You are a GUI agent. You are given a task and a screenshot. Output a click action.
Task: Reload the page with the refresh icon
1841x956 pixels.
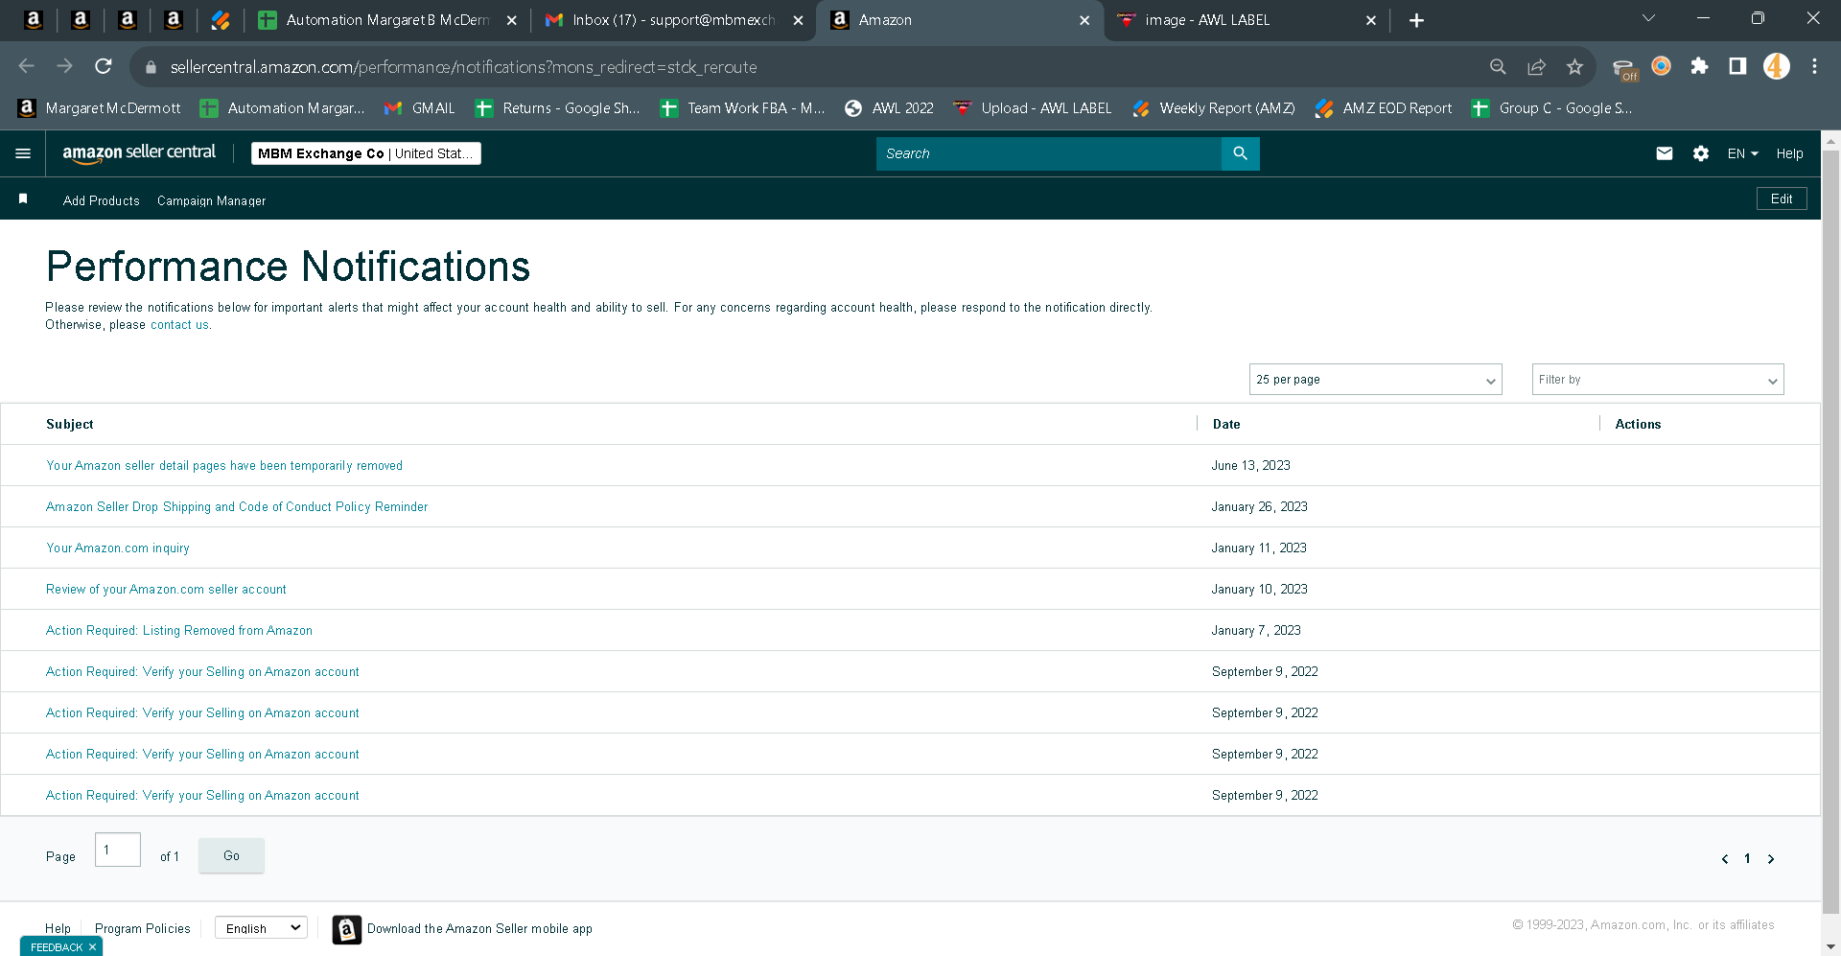click(x=104, y=66)
